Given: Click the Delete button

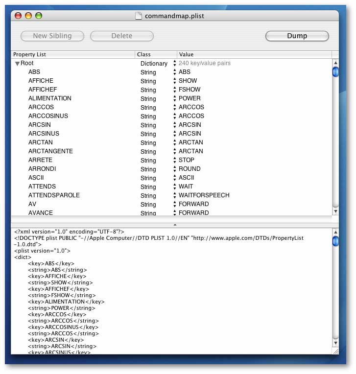Looking at the screenshot, I should (x=122, y=36).
